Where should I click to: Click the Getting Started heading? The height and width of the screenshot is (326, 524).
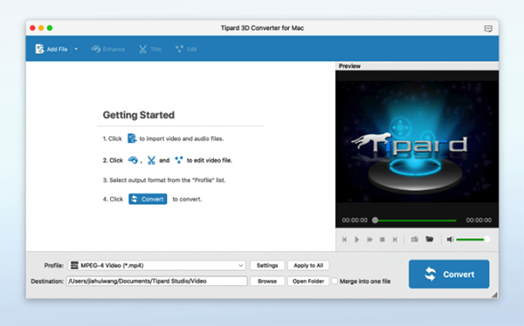[138, 115]
